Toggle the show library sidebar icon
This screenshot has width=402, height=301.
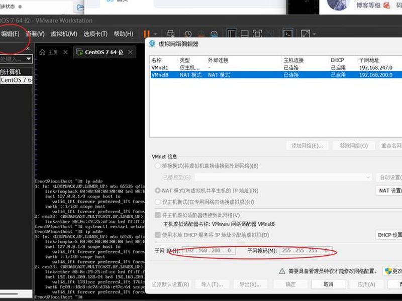pos(232,34)
